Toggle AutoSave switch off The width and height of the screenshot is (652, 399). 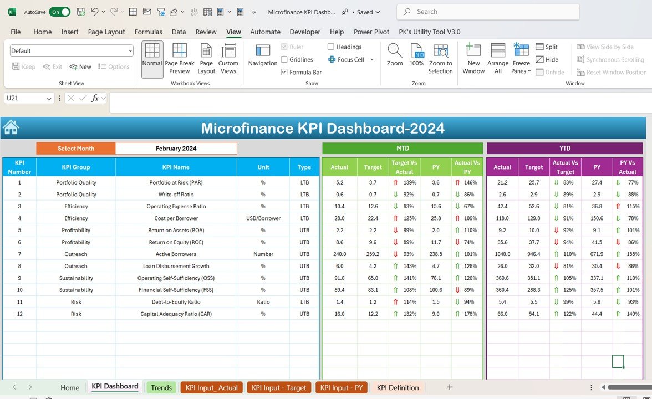coord(60,12)
